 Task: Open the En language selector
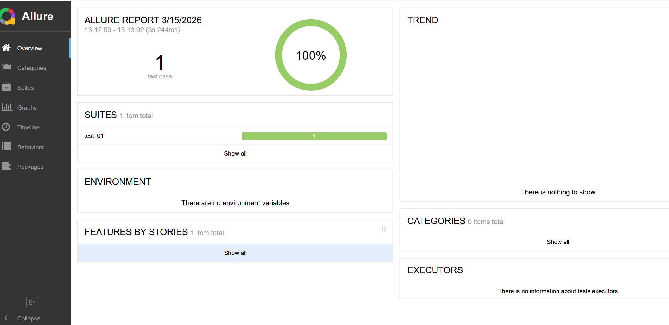click(x=32, y=302)
